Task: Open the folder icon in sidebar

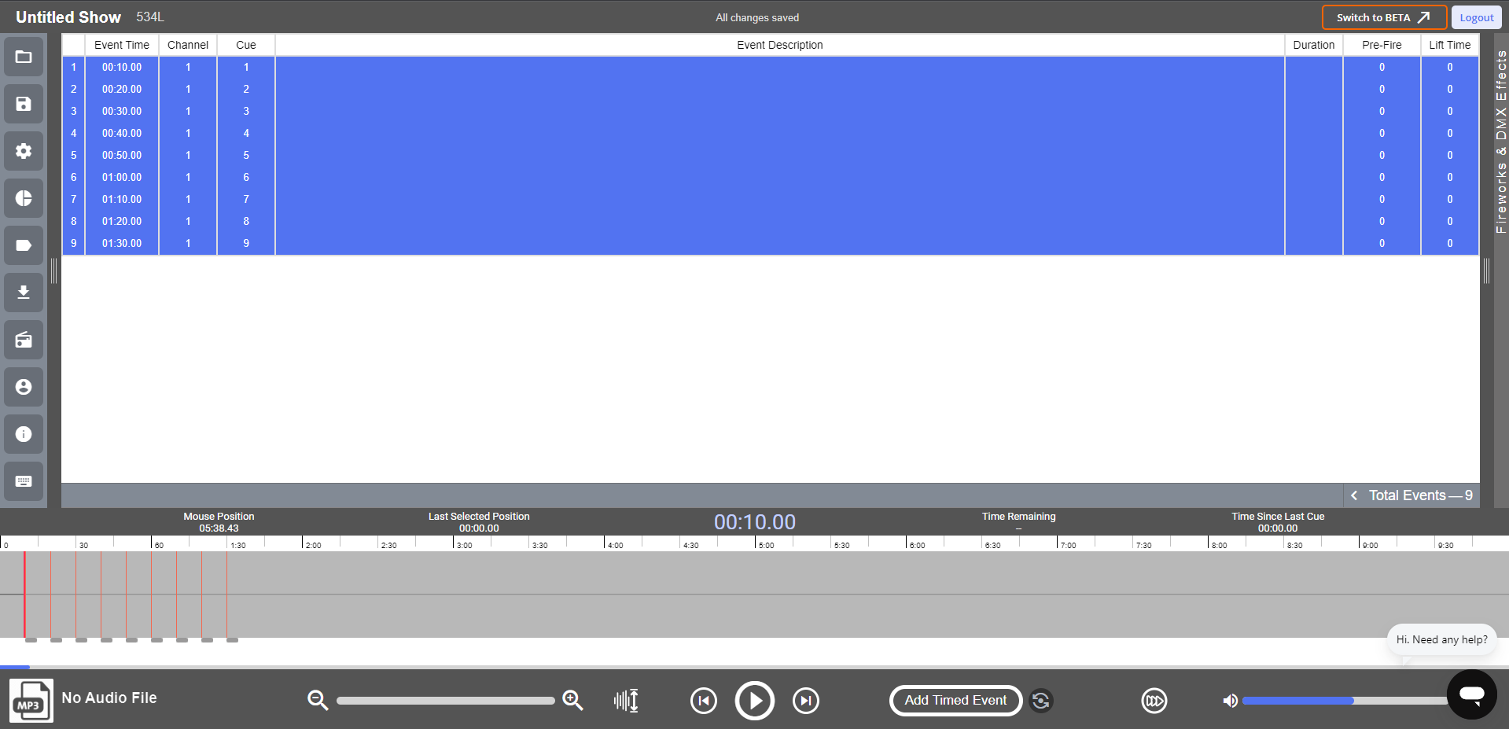Action: click(x=24, y=57)
